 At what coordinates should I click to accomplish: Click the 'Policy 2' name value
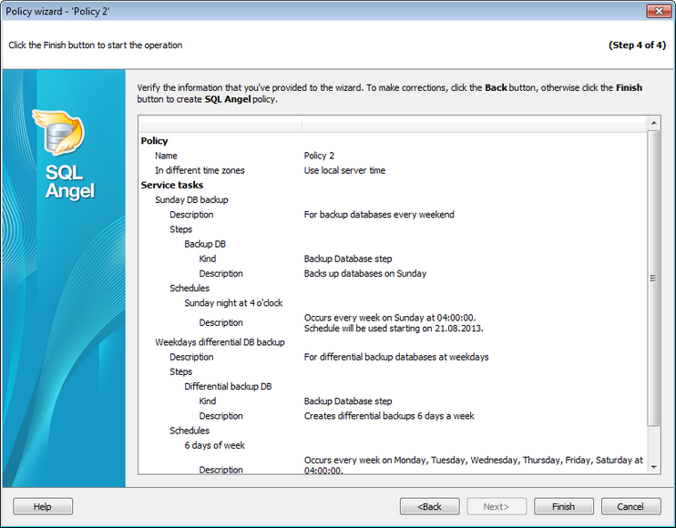[x=319, y=156]
